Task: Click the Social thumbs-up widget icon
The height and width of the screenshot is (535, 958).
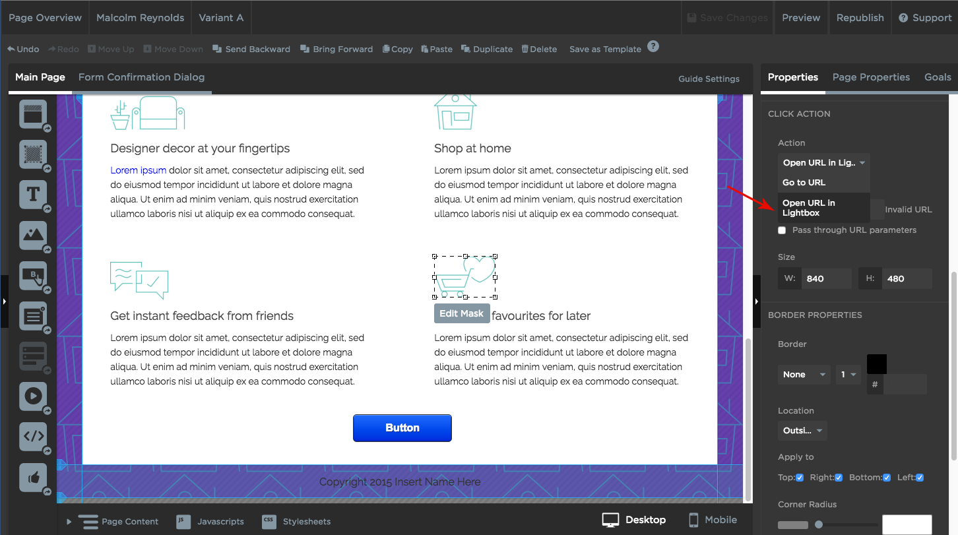Action: click(x=33, y=477)
